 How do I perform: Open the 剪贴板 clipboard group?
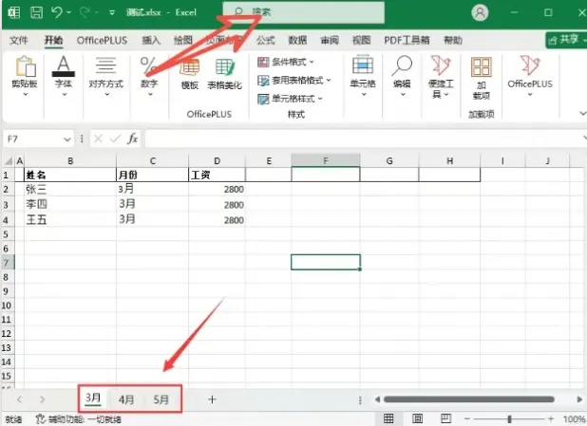pyautogui.click(x=25, y=76)
